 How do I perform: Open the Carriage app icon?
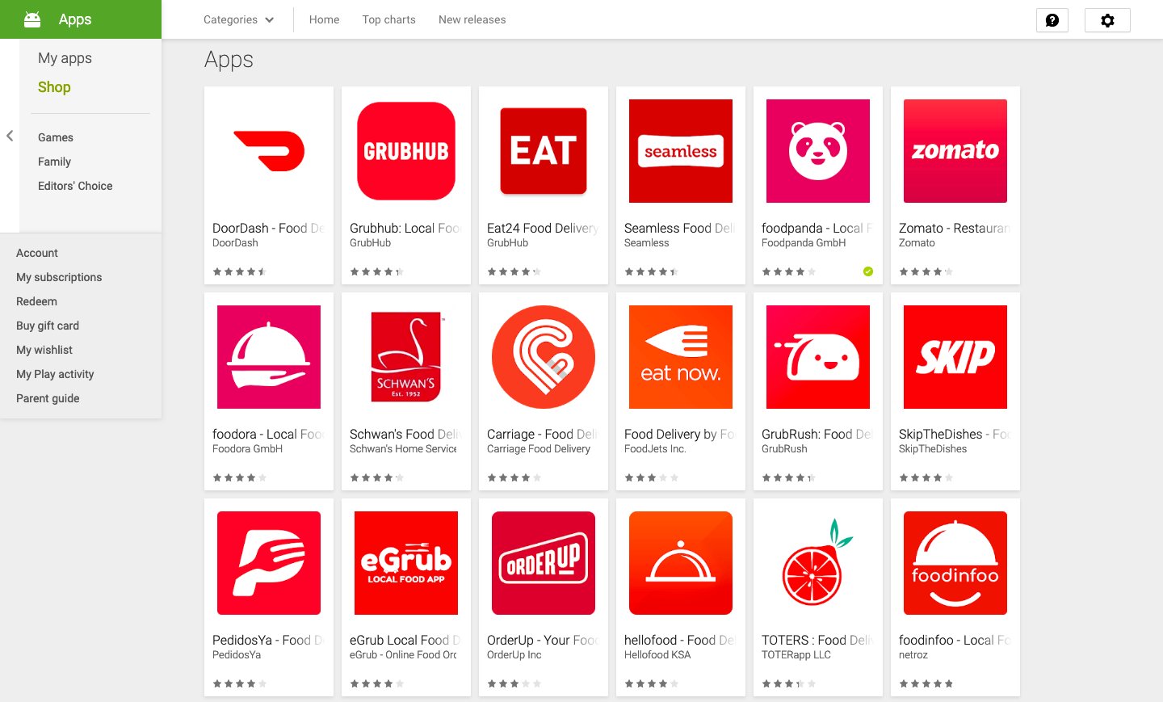[544, 357]
